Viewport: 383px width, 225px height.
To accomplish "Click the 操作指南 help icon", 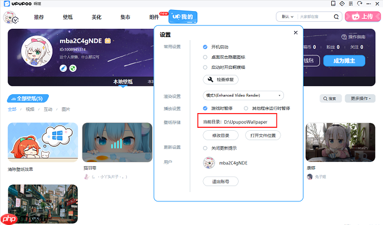I will pos(344,37).
